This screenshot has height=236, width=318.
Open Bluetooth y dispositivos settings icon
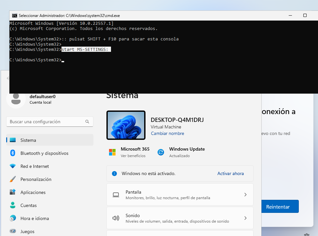tap(13, 153)
